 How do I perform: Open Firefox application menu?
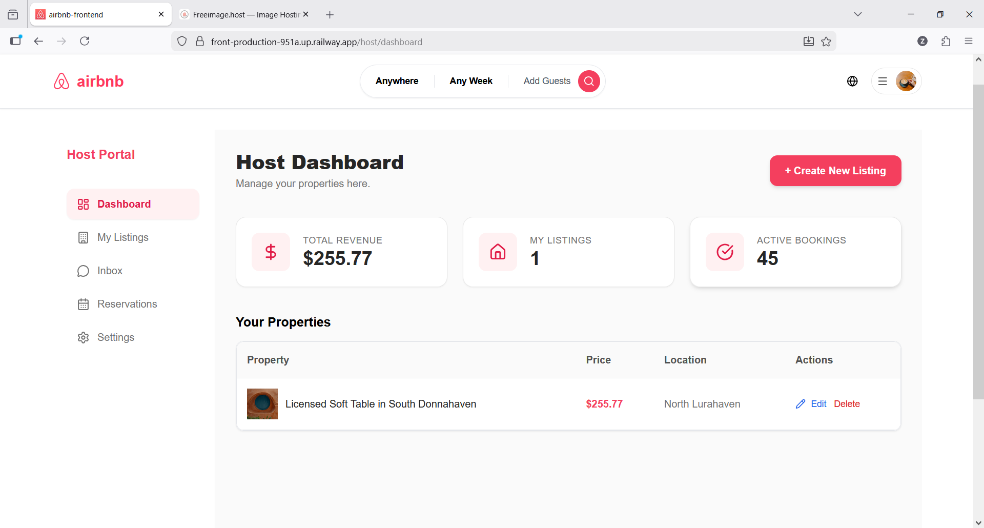click(x=969, y=42)
